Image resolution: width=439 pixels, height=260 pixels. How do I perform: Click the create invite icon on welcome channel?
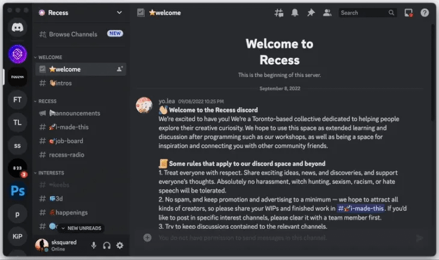point(120,69)
